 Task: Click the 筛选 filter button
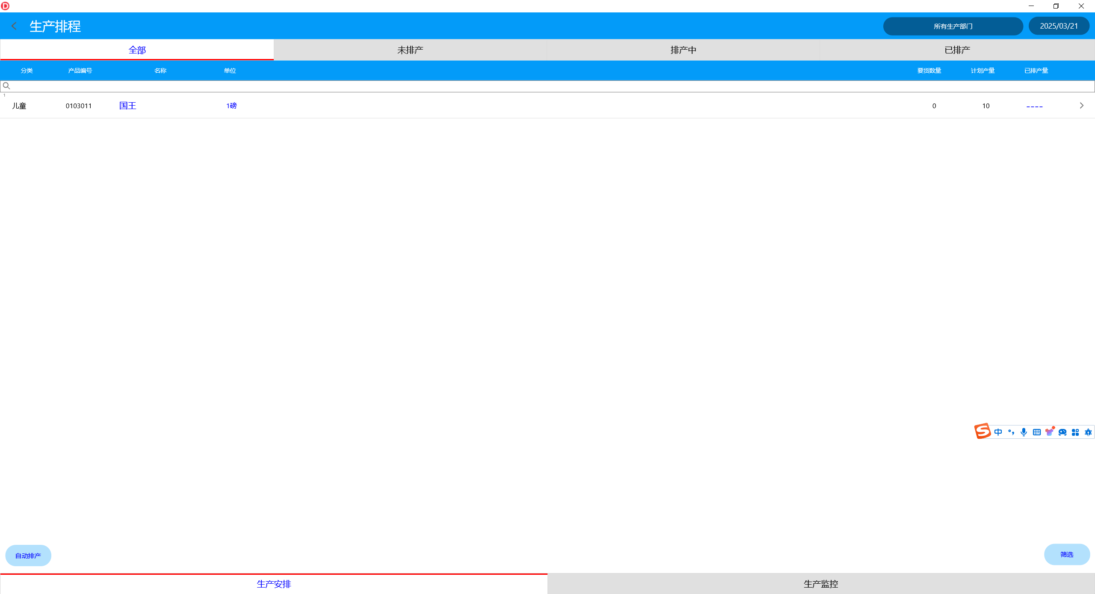click(x=1066, y=555)
